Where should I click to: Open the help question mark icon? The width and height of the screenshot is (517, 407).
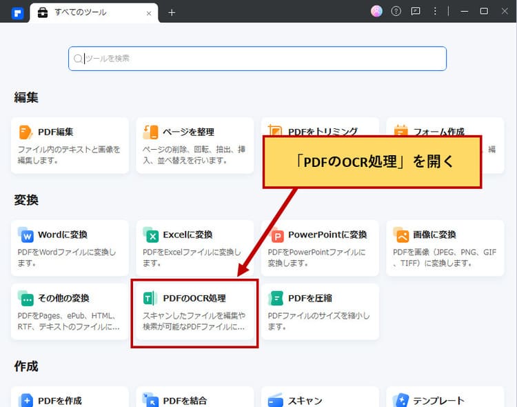396,11
